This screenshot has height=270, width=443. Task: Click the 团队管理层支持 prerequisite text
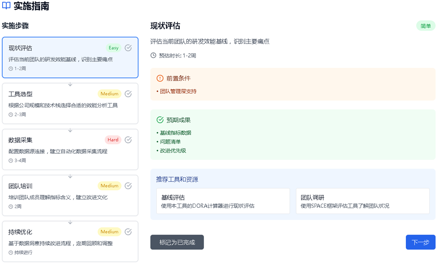click(178, 92)
